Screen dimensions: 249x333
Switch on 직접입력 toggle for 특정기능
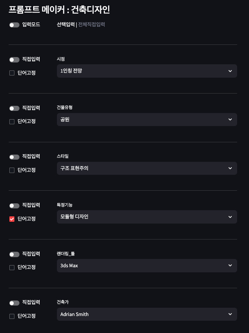coord(14,206)
